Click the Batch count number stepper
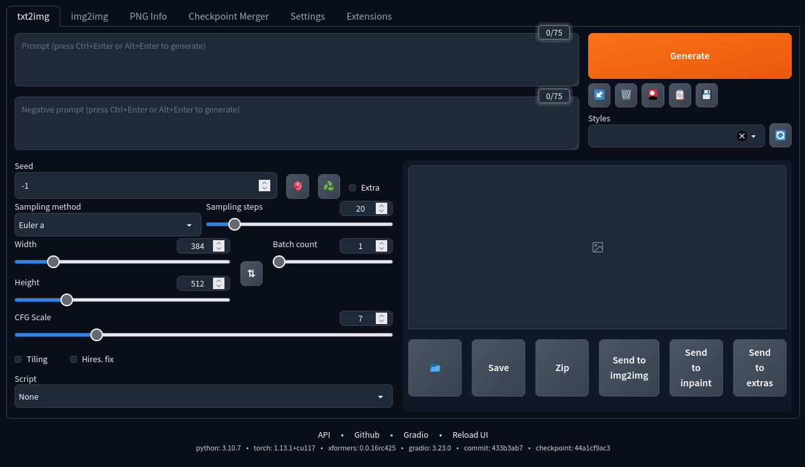Image resolution: width=805 pixels, height=467 pixels. [382, 246]
